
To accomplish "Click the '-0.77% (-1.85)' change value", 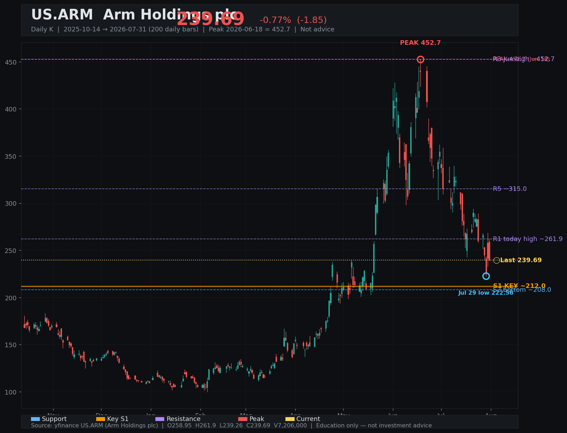I will point(293,20).
